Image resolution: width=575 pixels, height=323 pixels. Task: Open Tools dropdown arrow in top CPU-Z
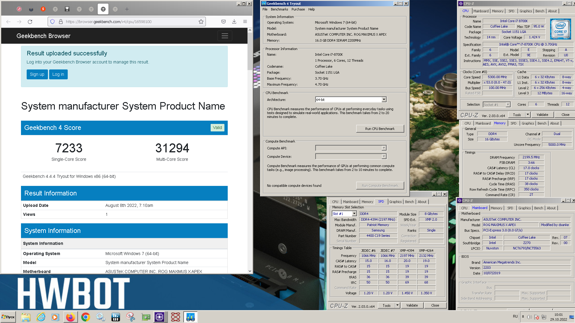[x=528, y=115]
